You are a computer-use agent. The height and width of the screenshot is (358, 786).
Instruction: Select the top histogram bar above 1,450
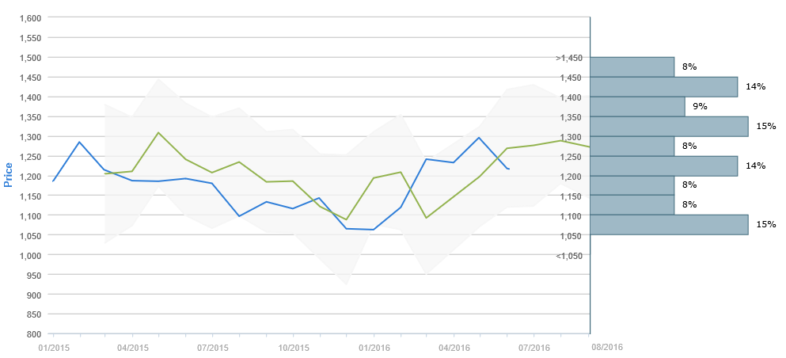point(632,67)
